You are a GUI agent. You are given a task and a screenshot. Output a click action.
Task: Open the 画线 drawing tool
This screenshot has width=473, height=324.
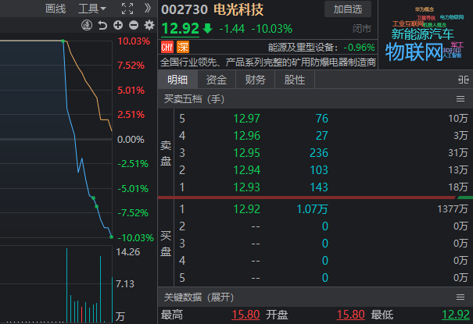pos(56,9)
